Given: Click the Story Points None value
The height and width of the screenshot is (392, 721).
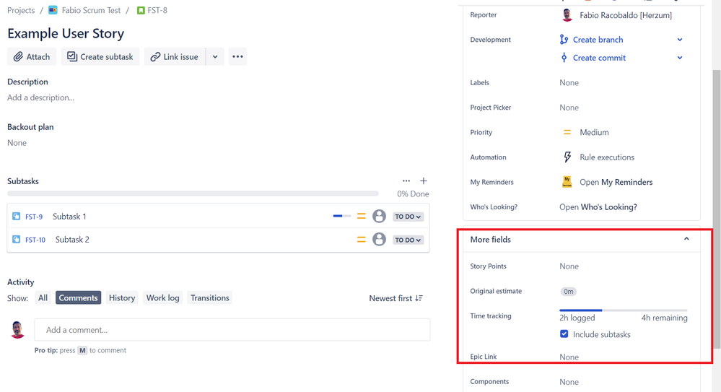Looking at the screenshot, I should pyautogui.click(x=569, y=266).
